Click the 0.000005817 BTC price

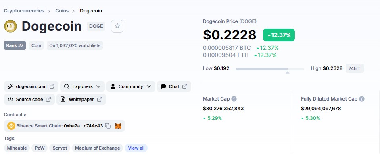point(227,48)
